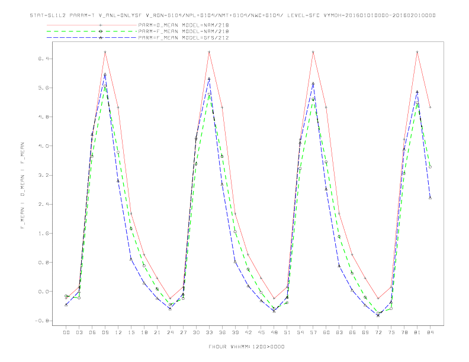The width and height of the screenshot is (469, 362).
Task: Click the x-axis tick label 42
Action: [x=248, y=332]
